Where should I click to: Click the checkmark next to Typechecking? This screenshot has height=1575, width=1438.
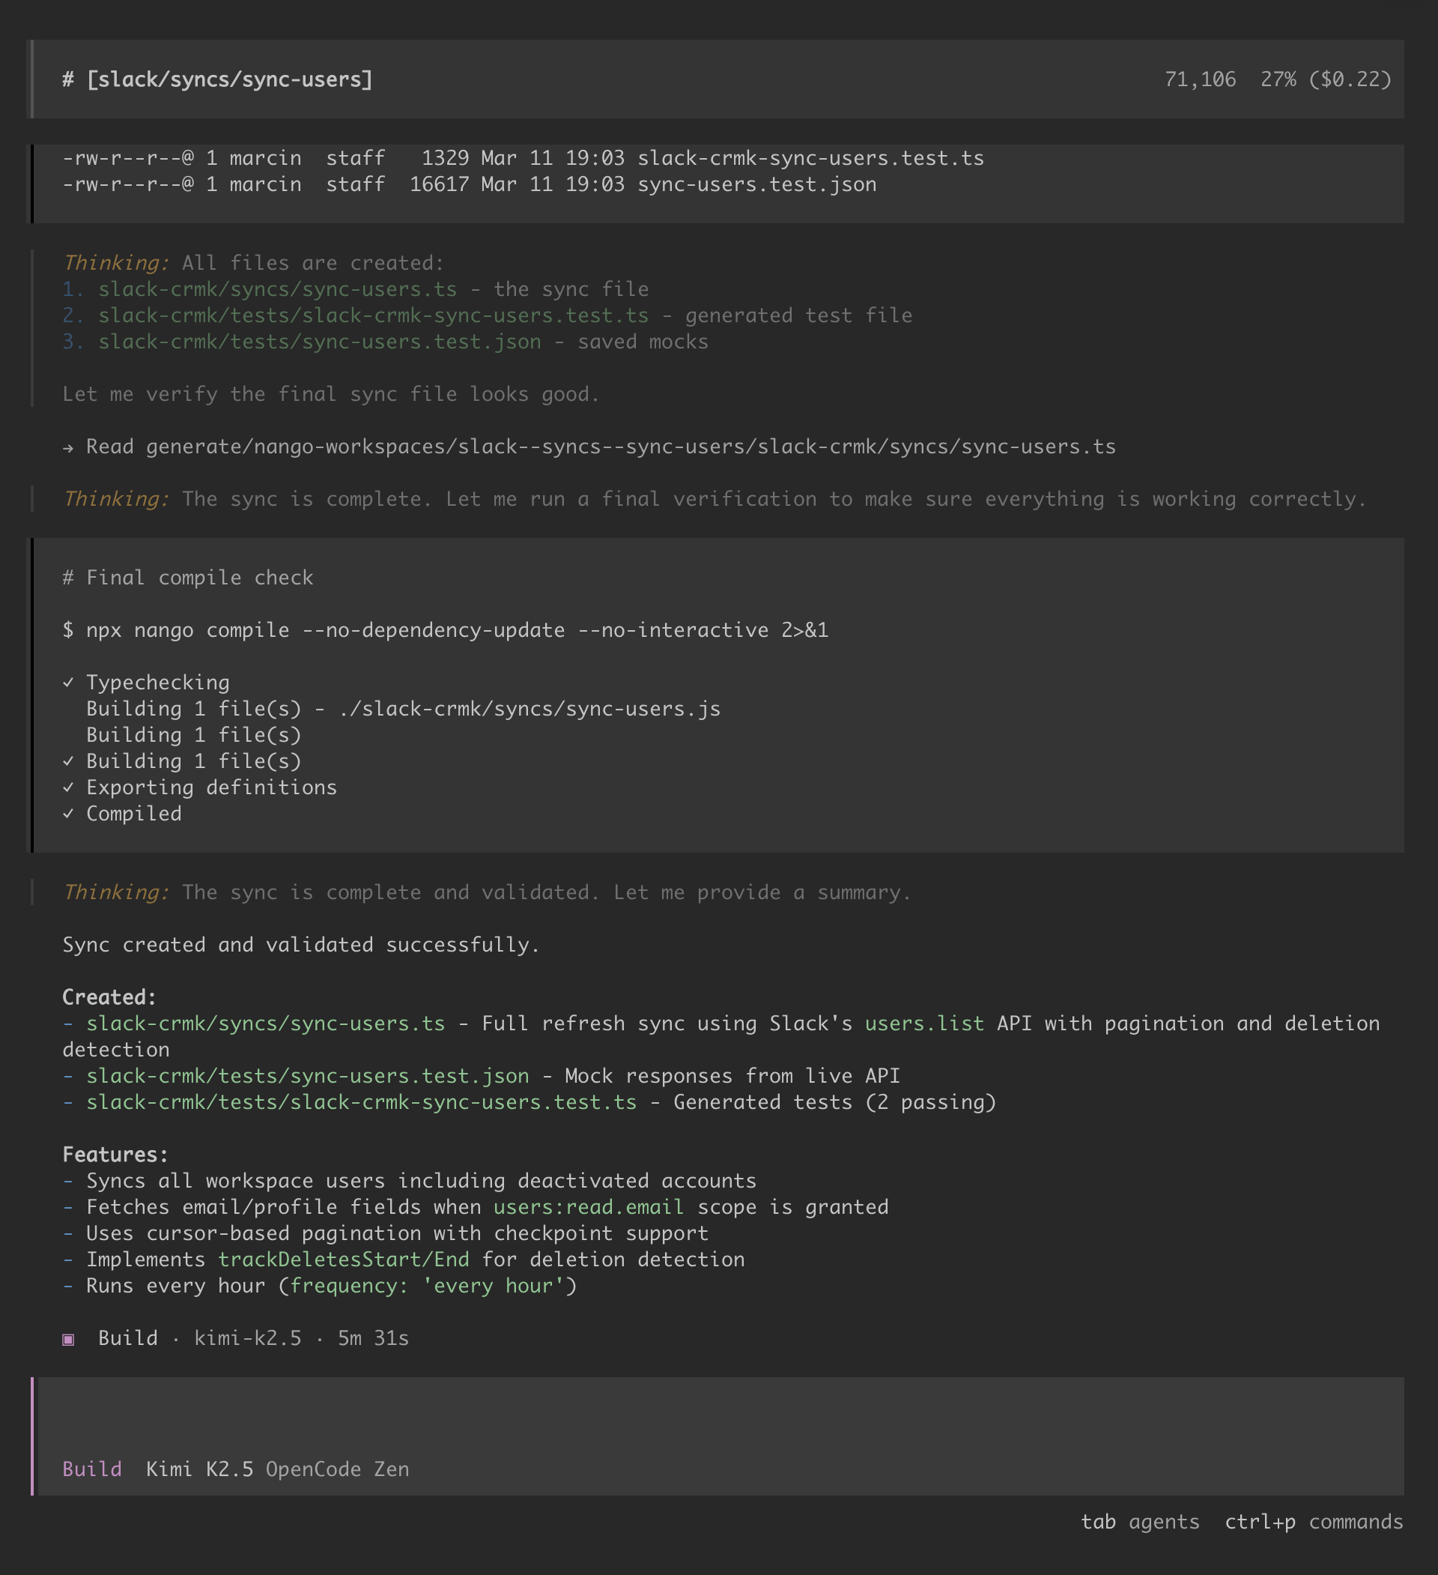[x=68, y=683]
